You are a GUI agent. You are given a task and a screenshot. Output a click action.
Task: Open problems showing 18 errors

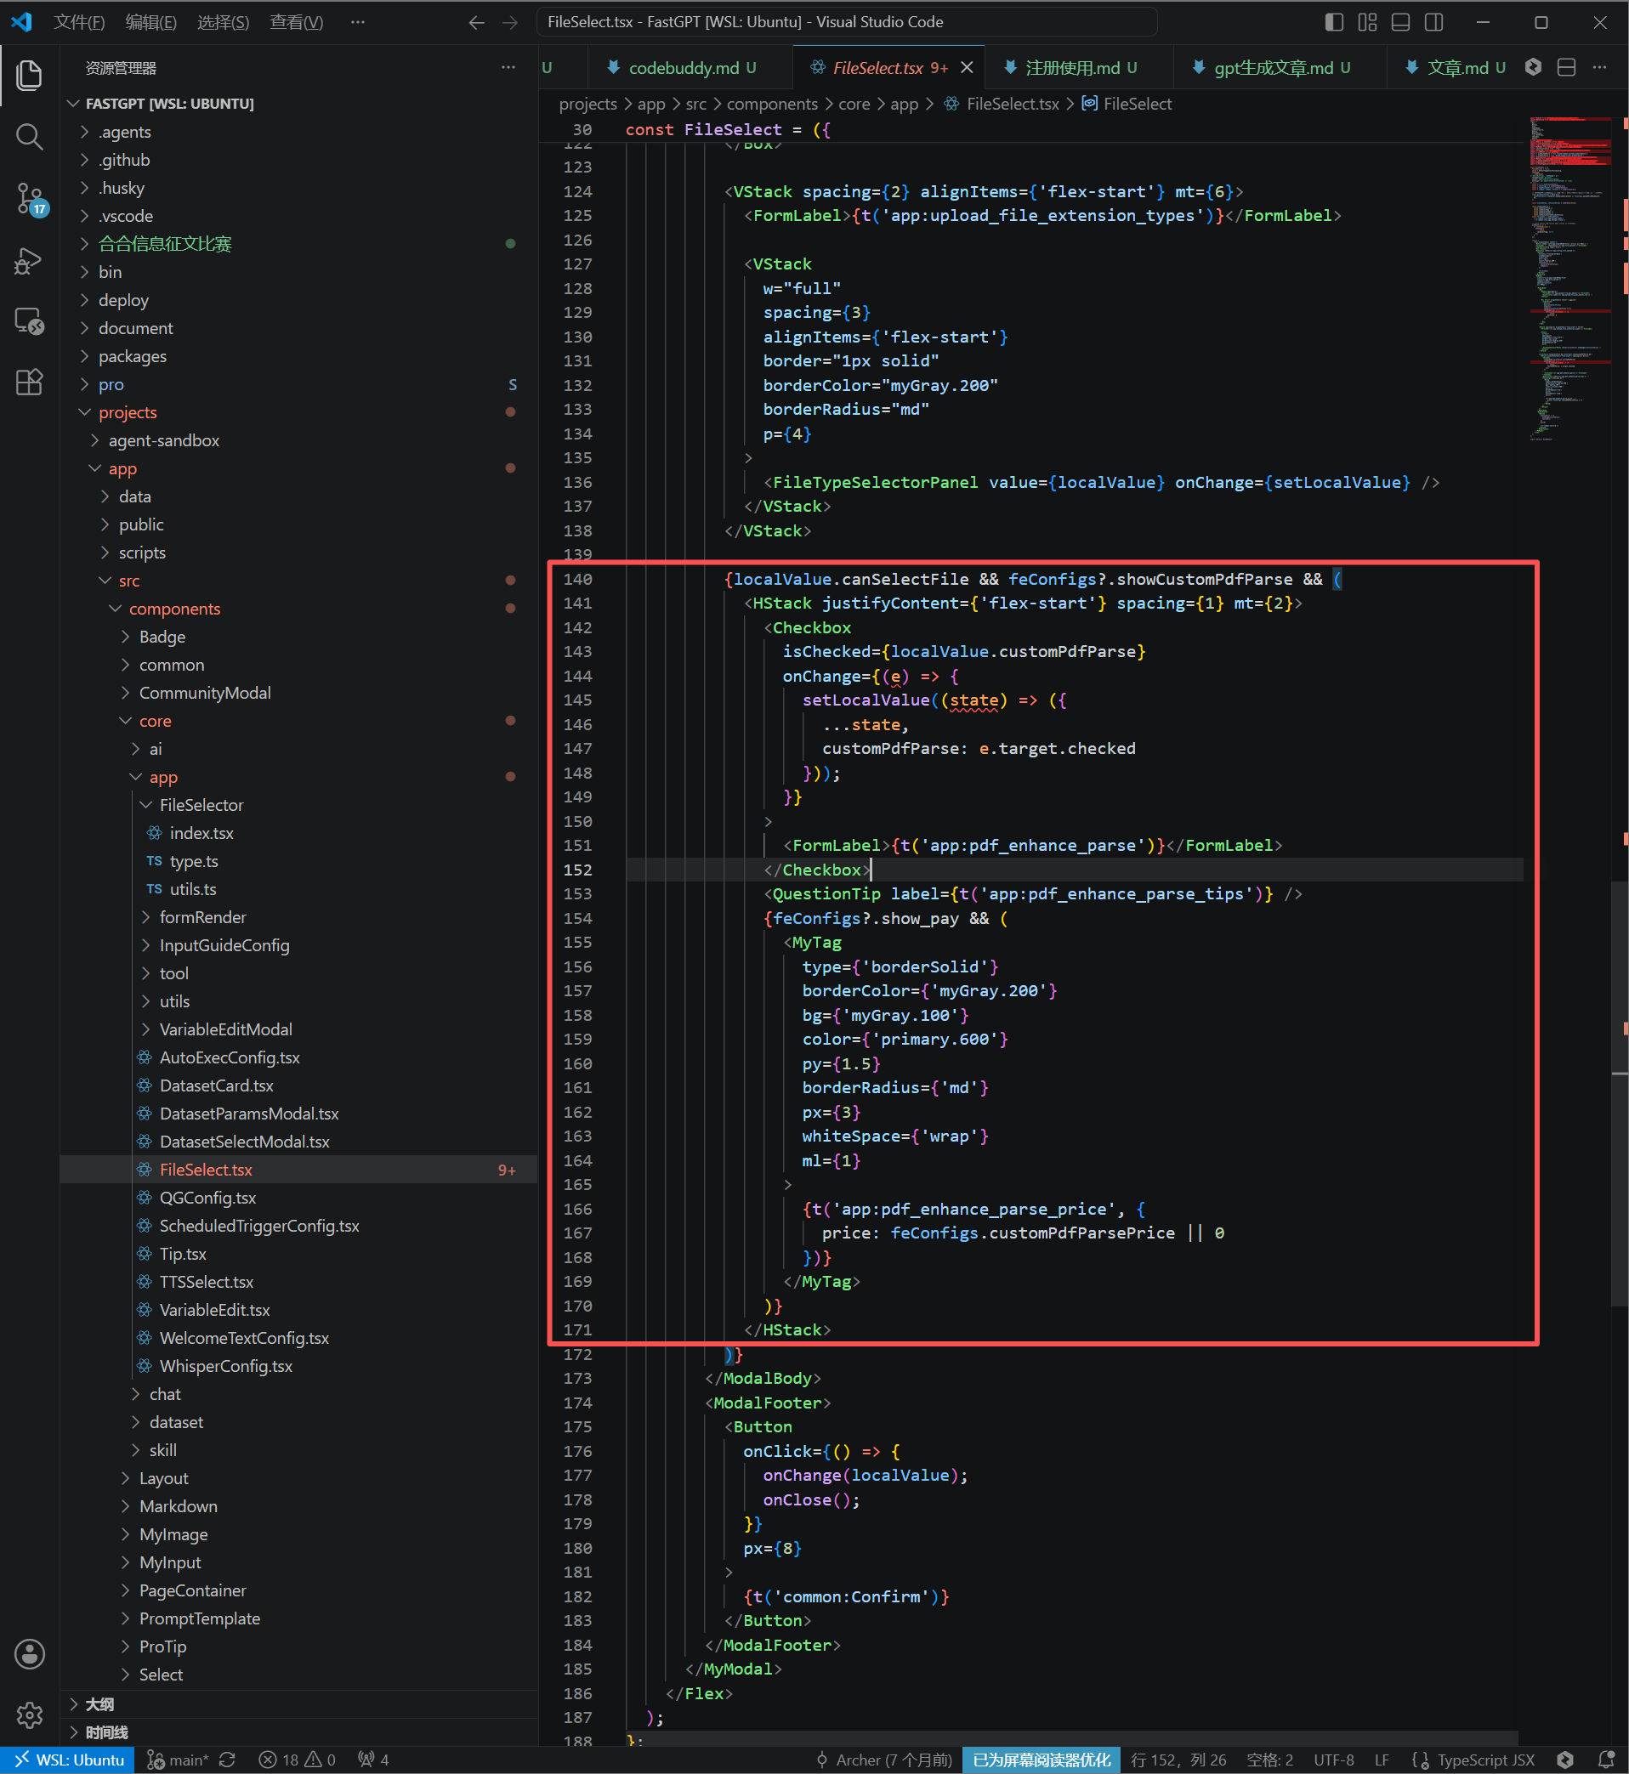click(297, 1760)
